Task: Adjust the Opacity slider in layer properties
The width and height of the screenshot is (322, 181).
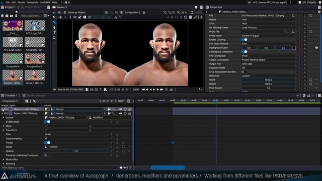Action: pos(75,151)
